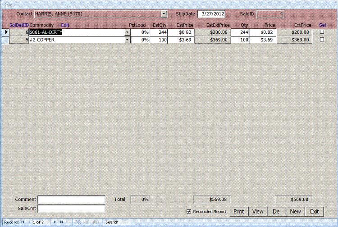
Task: Expand commodity dropdown for #2 COPPER
Action: 127,40
